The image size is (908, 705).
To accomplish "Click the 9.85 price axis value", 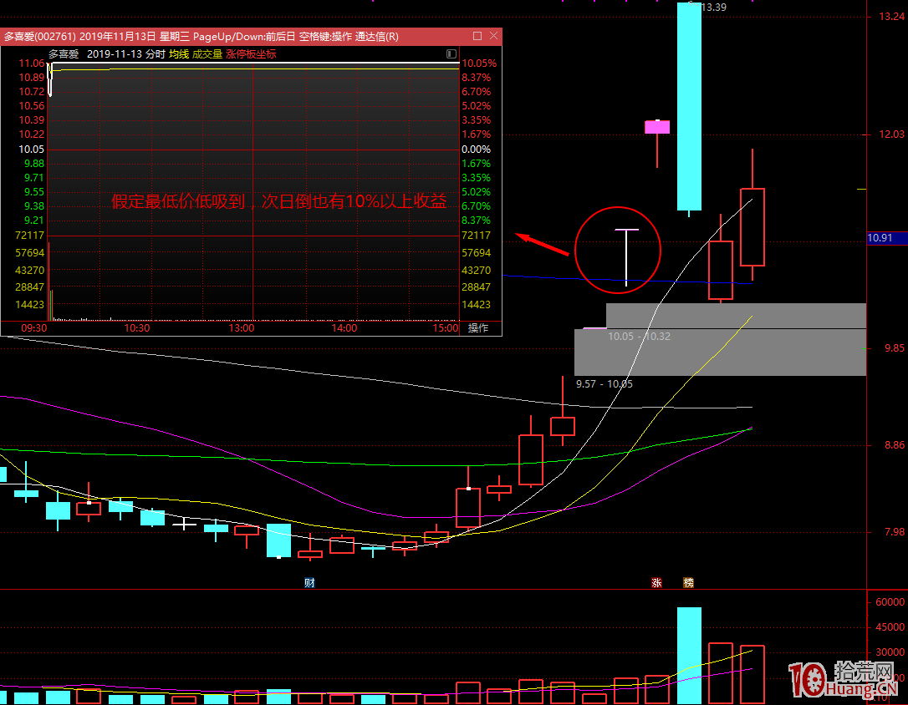I will tap(894, 347).
